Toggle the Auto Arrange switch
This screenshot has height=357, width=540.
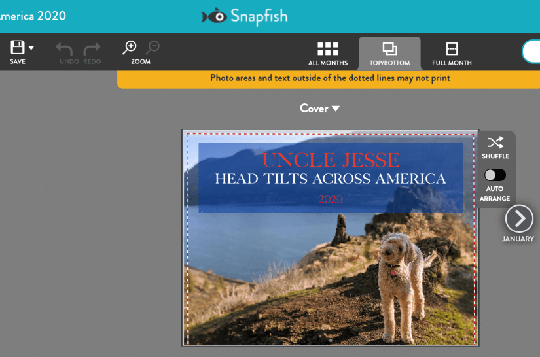(x=495, y=175)
